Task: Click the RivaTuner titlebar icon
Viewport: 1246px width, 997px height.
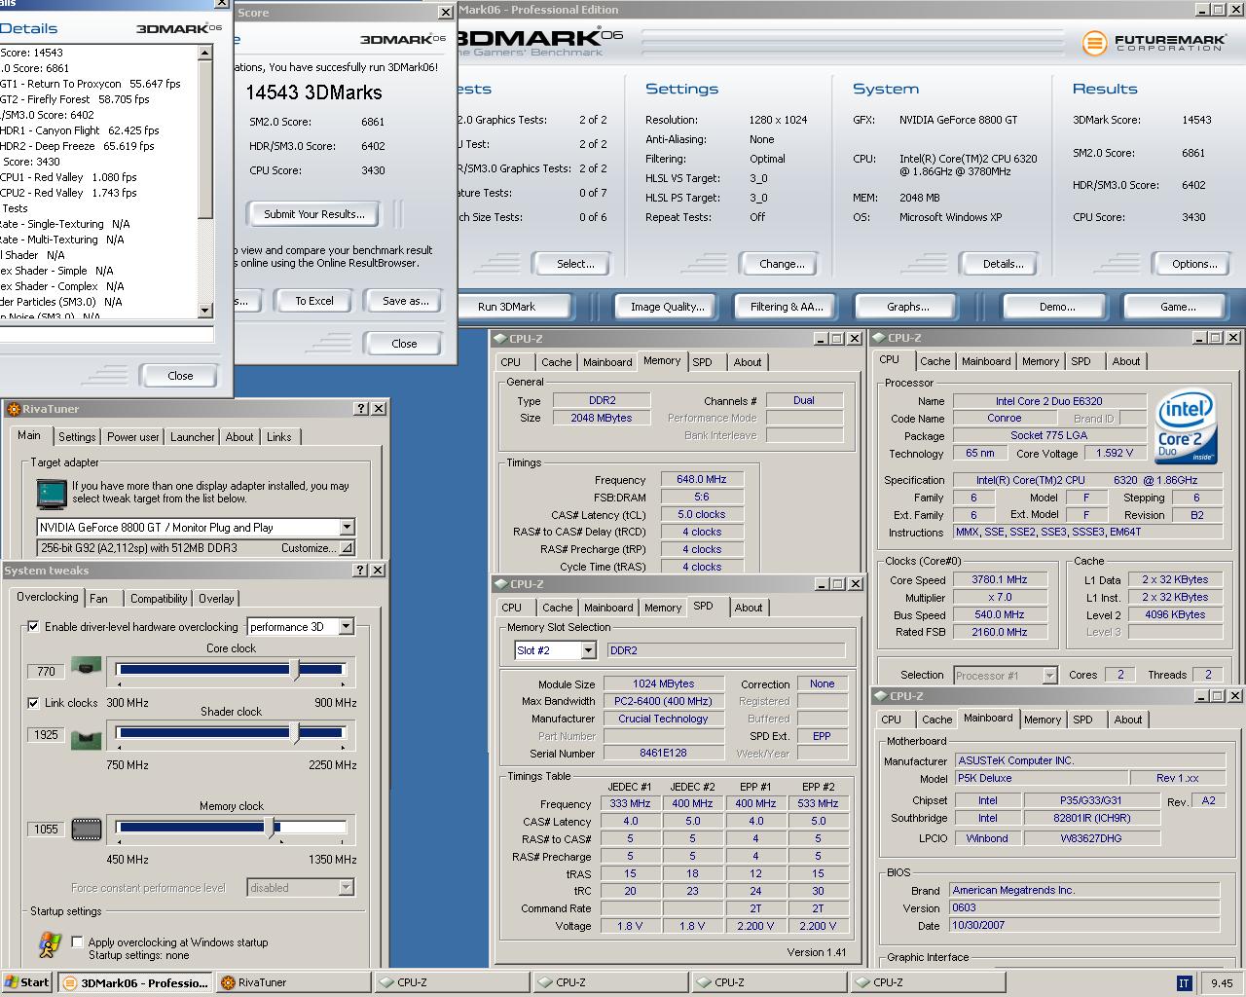Action: click(x=13, y=409)
